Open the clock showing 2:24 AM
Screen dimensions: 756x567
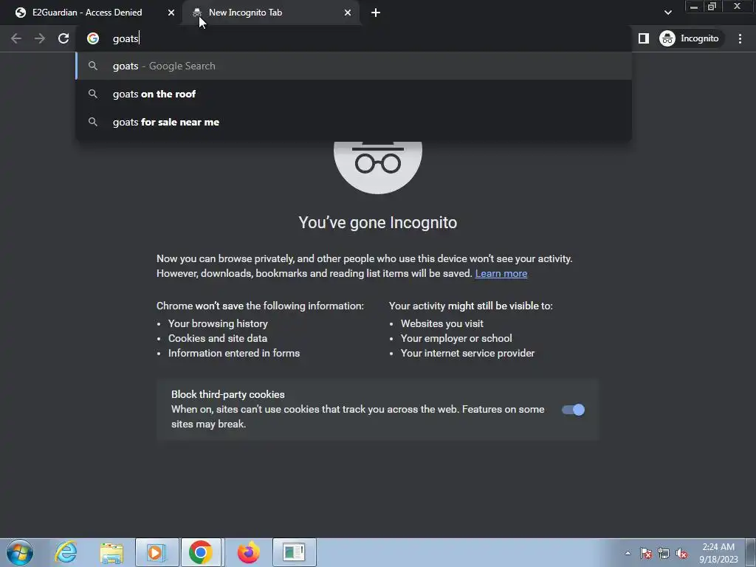point(718,553)
